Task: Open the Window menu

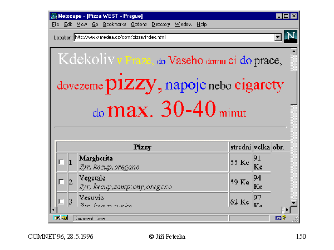Action: pyautogui.click(x=183, y=24)
